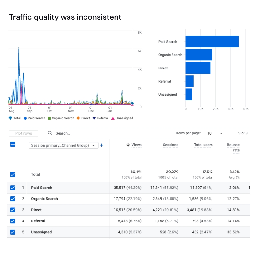Deselect the Unassigned row checkbox

click(x=12, y=232)
